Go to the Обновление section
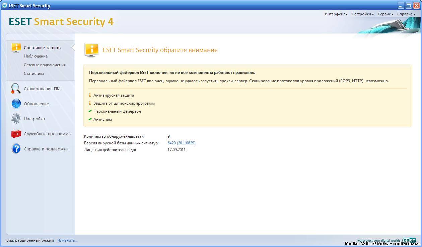The image size is (422, 247). tap(36, 104)
